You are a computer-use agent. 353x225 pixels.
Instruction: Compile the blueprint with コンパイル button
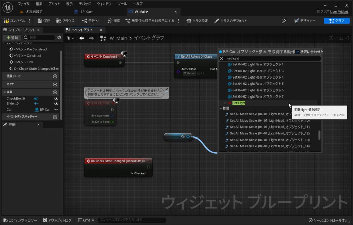14,21
